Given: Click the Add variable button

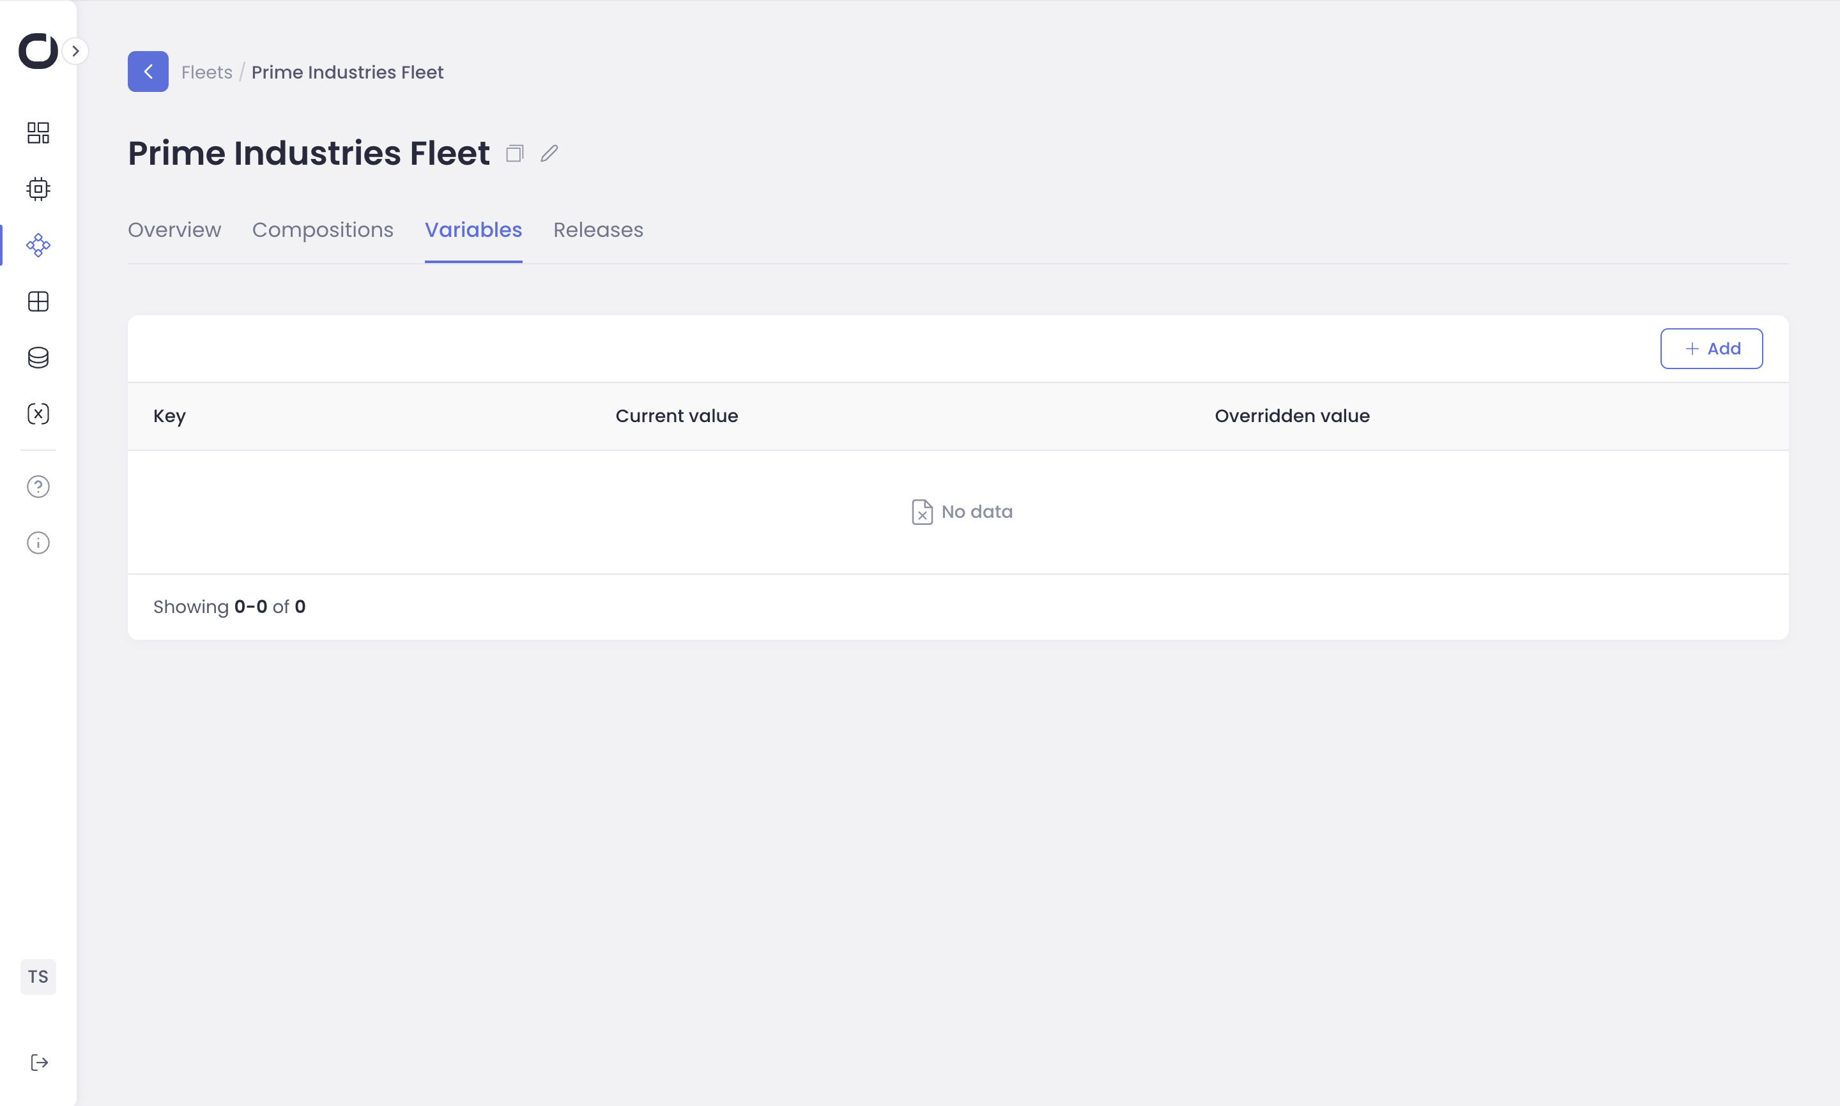Looking at the screenshot, I should click(1711, 348).
